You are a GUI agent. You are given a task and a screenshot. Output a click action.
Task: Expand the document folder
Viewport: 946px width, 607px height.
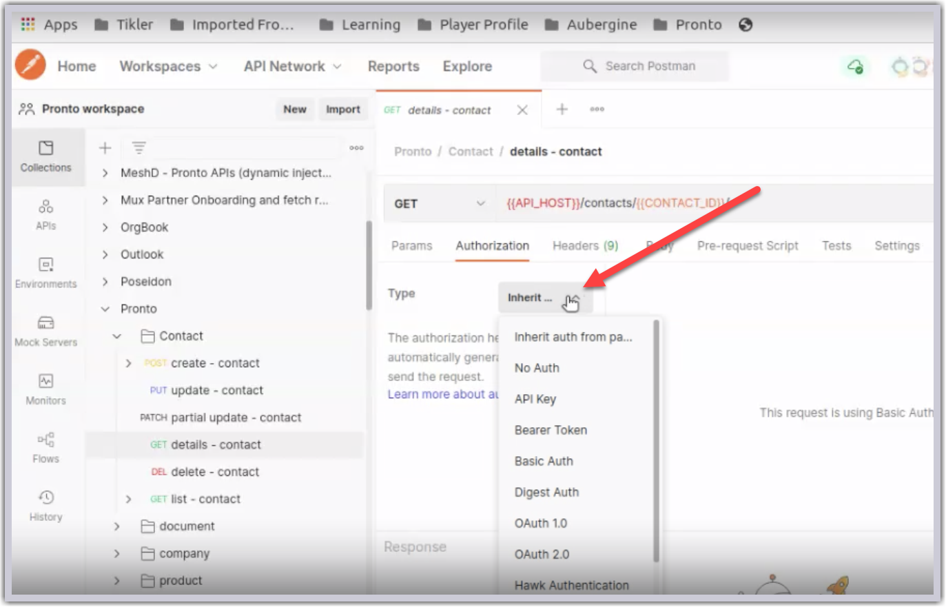click(x=117, y=526)
